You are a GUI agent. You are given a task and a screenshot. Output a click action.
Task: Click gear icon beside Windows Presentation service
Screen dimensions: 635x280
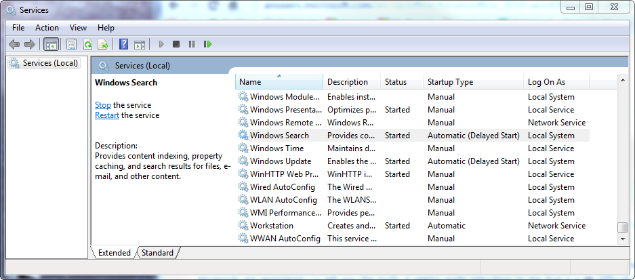243,109
